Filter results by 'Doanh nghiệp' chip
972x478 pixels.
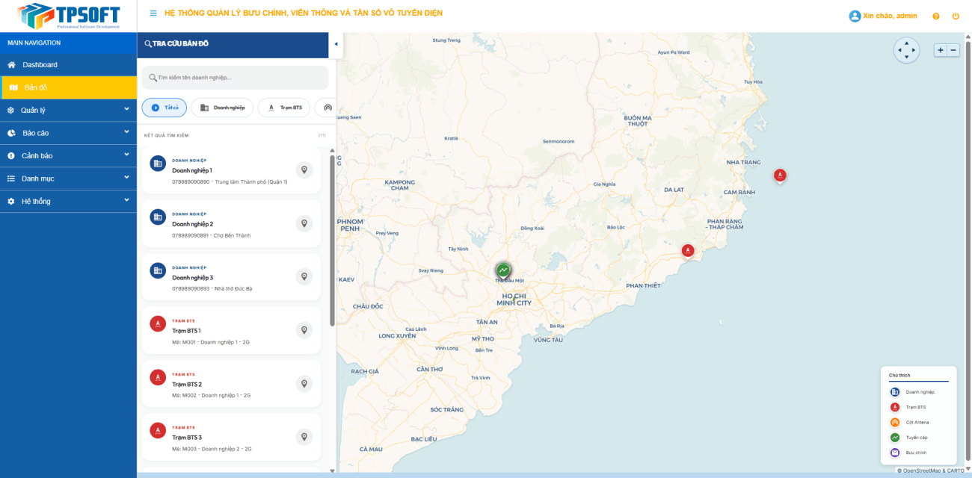coord(222,108)
